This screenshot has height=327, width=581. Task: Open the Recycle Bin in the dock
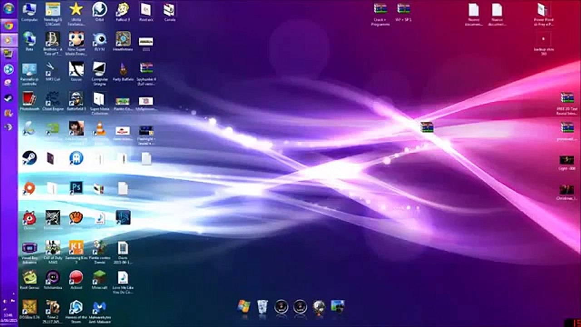[262, 307]
